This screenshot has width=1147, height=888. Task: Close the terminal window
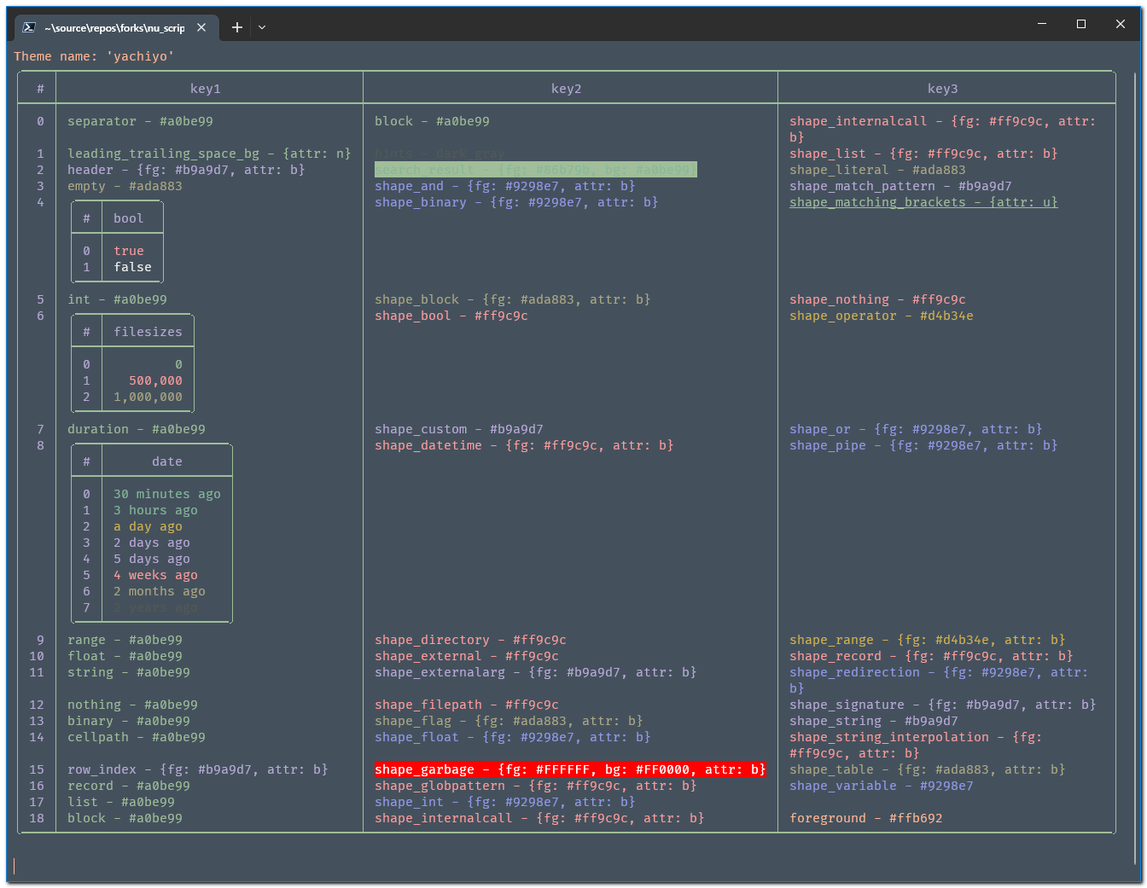tap(1121, 24)
